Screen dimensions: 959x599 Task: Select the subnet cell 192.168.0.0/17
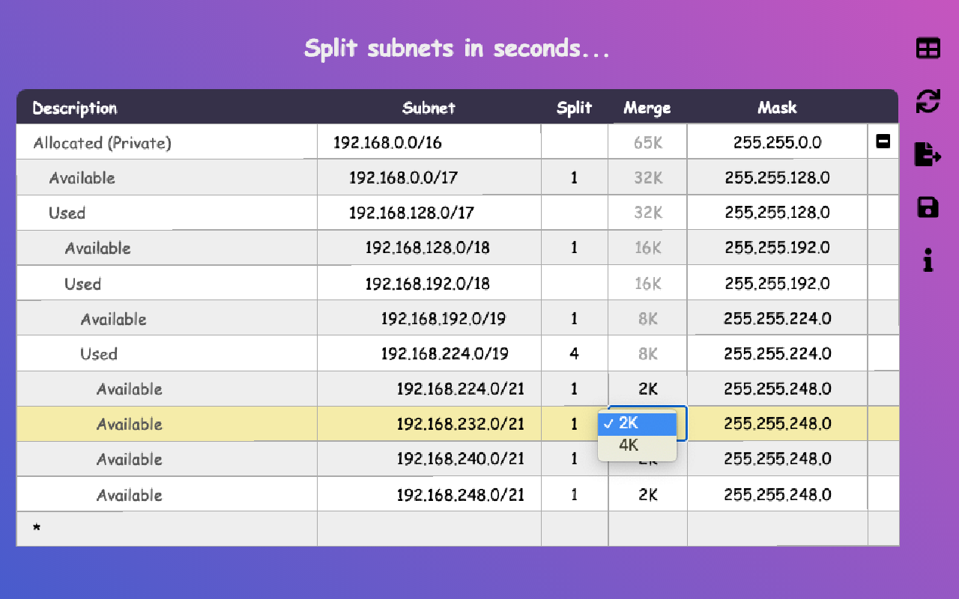coord(429,178)
